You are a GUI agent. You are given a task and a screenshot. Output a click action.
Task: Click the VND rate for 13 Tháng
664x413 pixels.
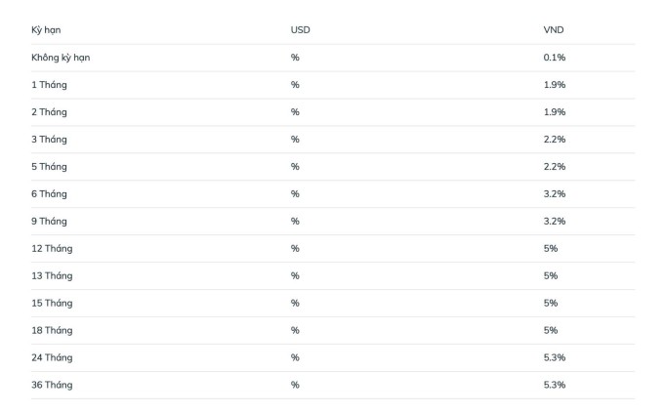tap(551, 276)
